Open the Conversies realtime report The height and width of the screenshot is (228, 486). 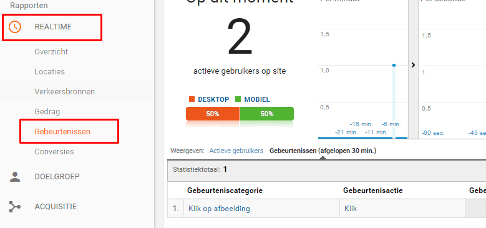point(54,152)
